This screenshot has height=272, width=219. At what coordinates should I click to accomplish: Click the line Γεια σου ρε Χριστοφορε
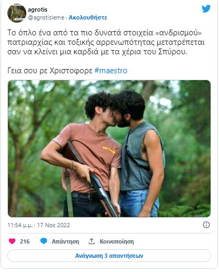coord(50,71)
